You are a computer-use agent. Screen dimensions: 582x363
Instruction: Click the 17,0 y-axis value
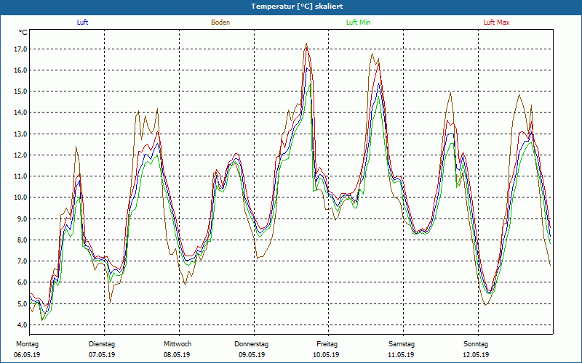click(20, 49)
